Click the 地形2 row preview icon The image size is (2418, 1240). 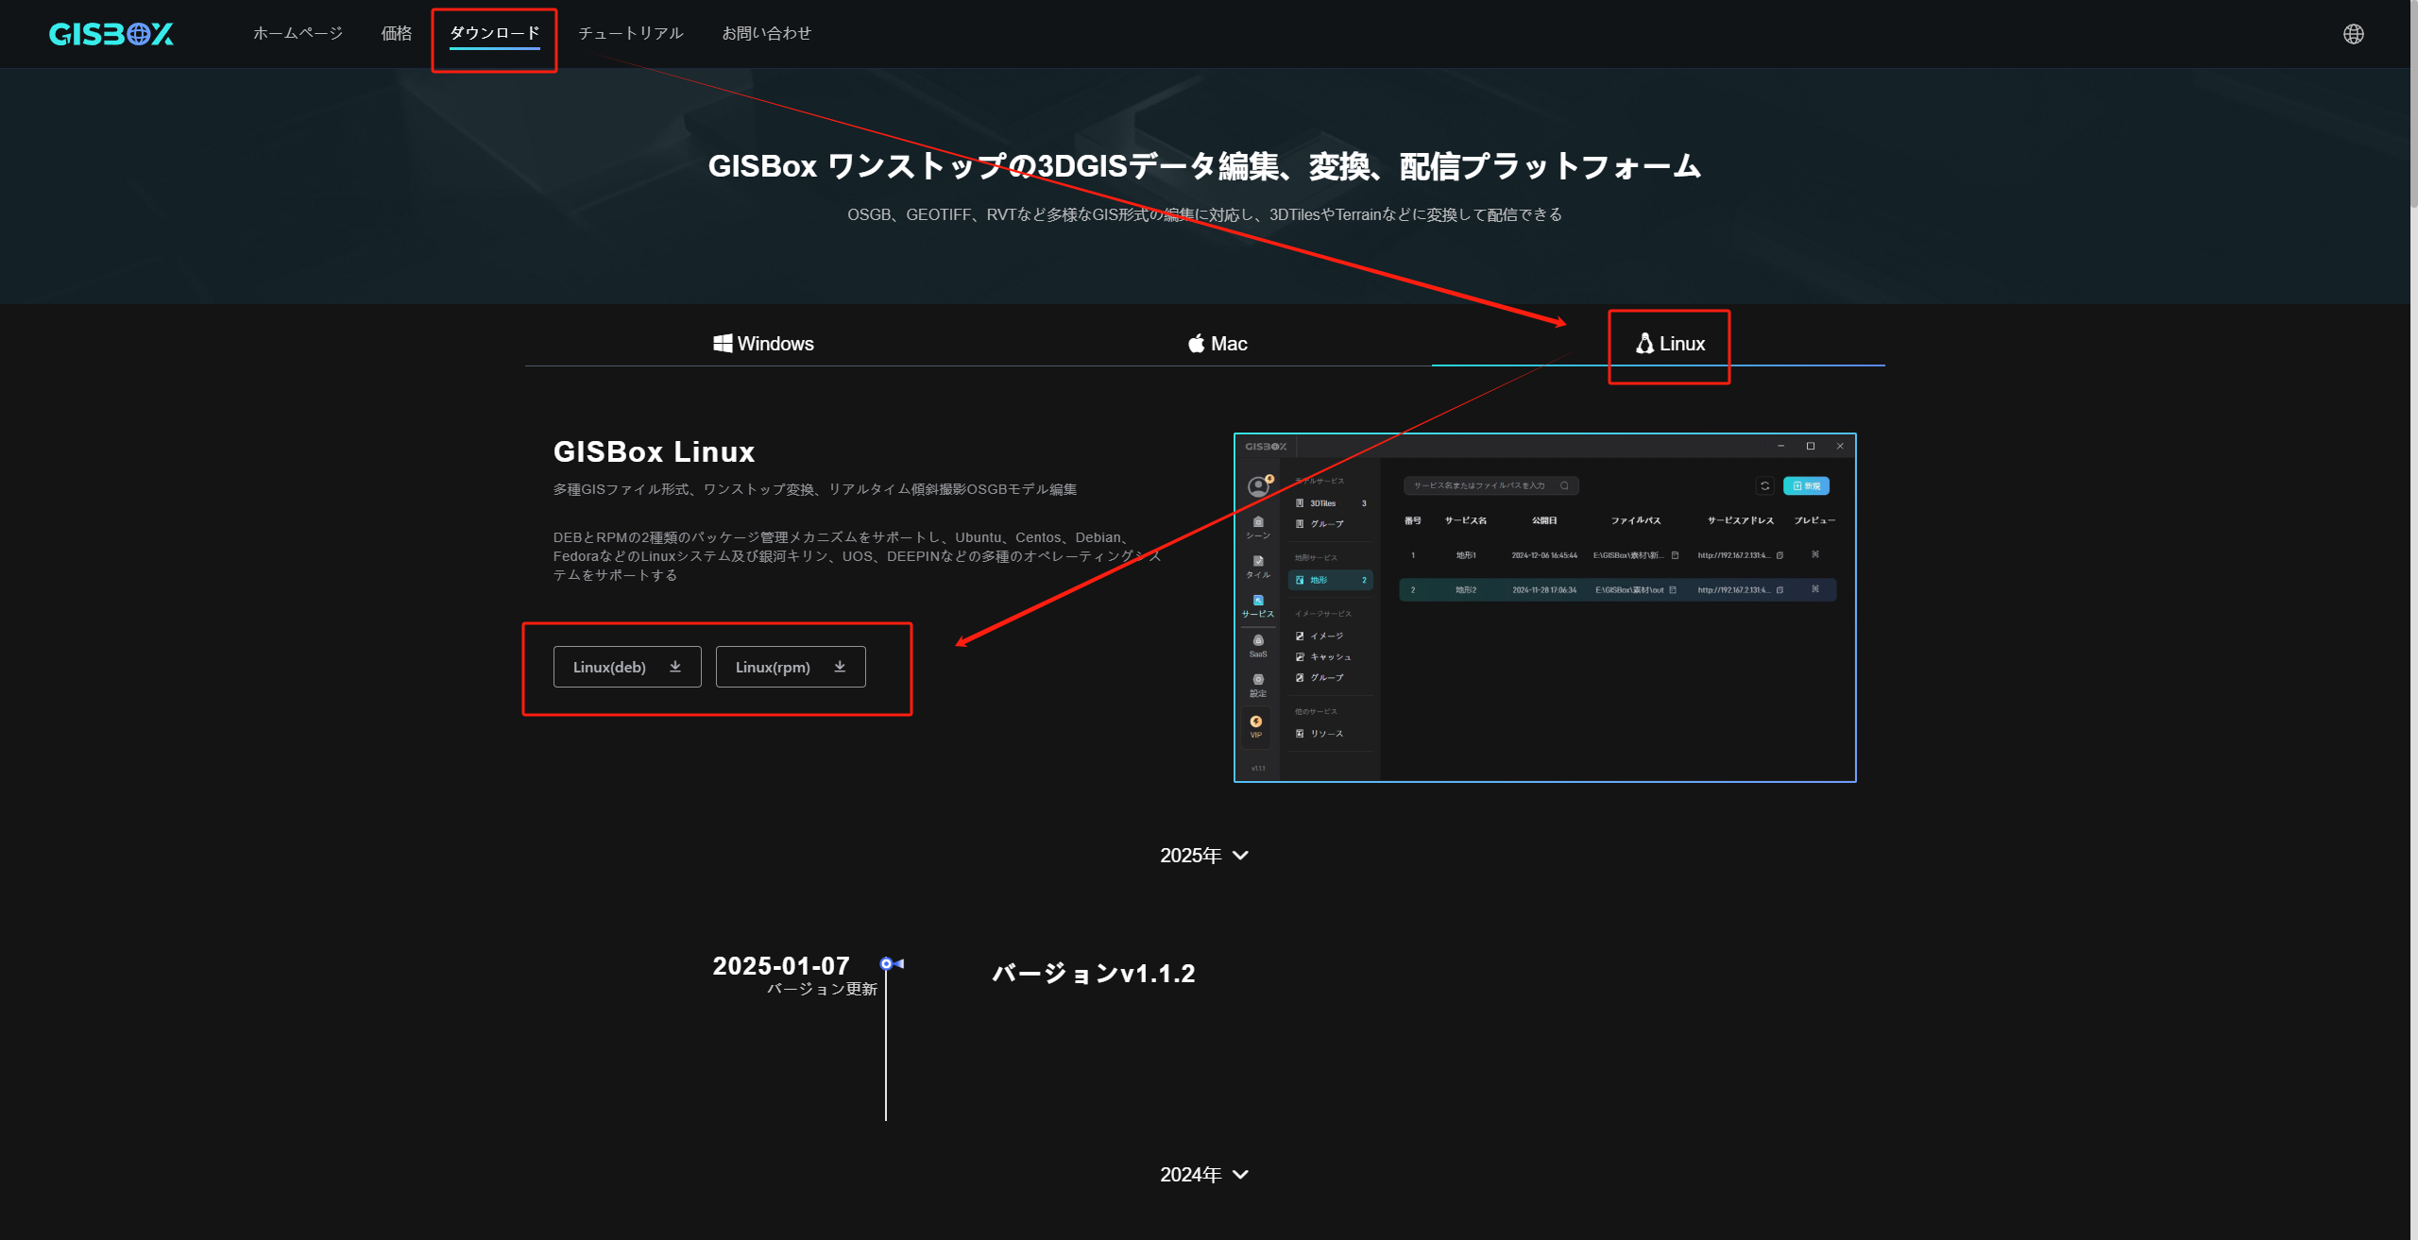[x=1815, y=589]
